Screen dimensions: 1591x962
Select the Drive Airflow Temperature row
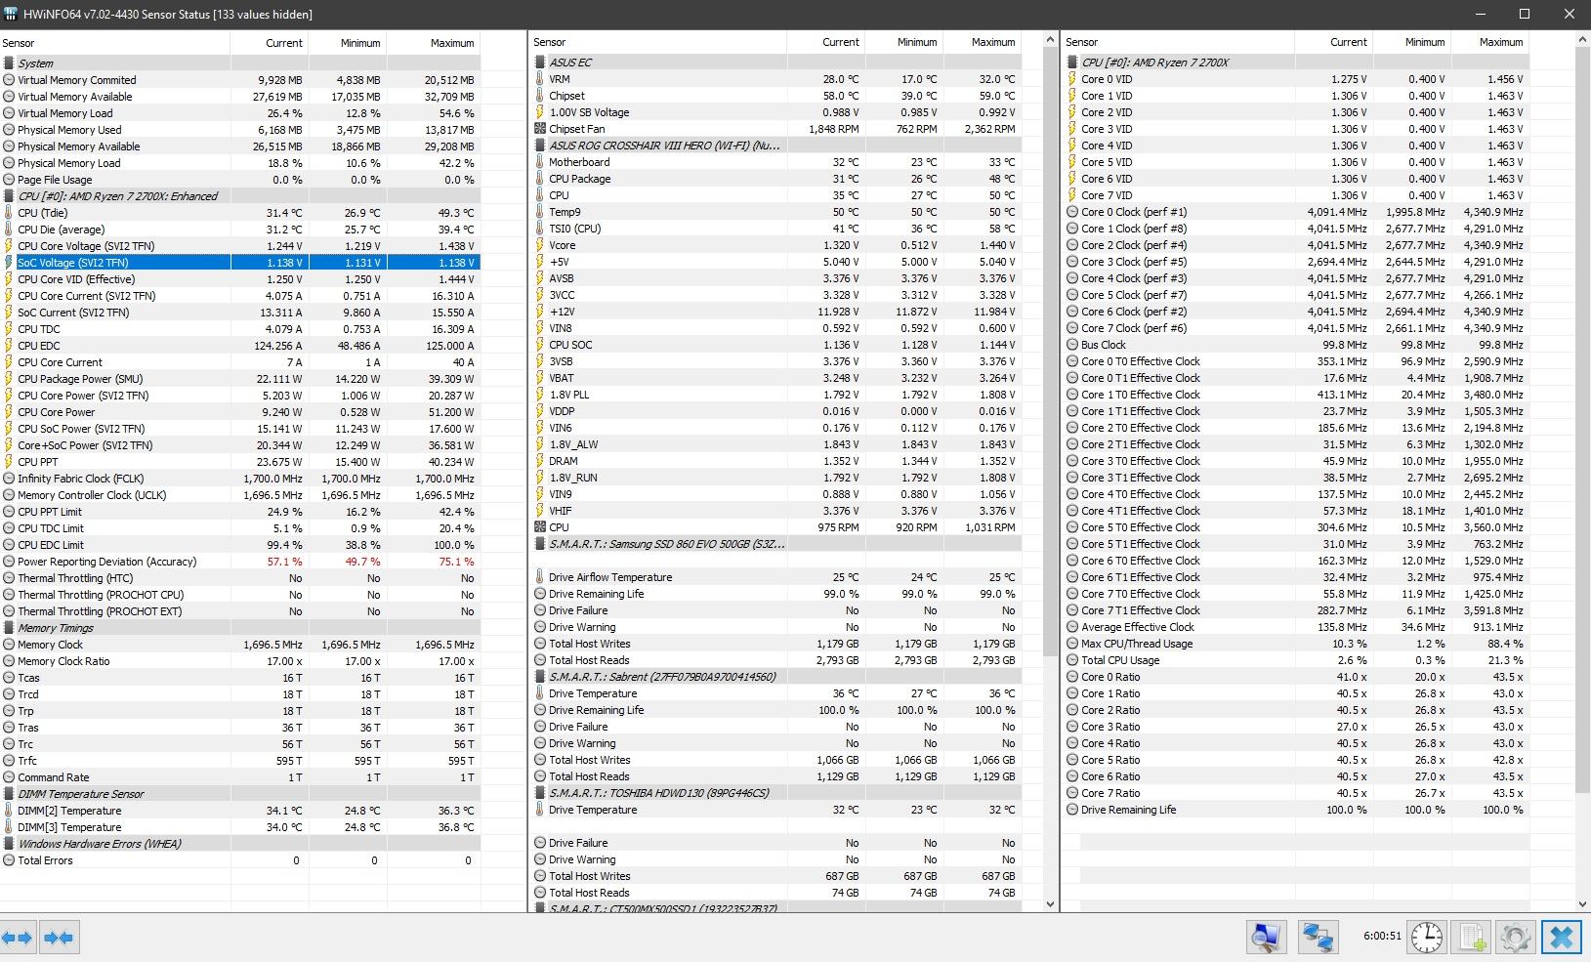776,577
